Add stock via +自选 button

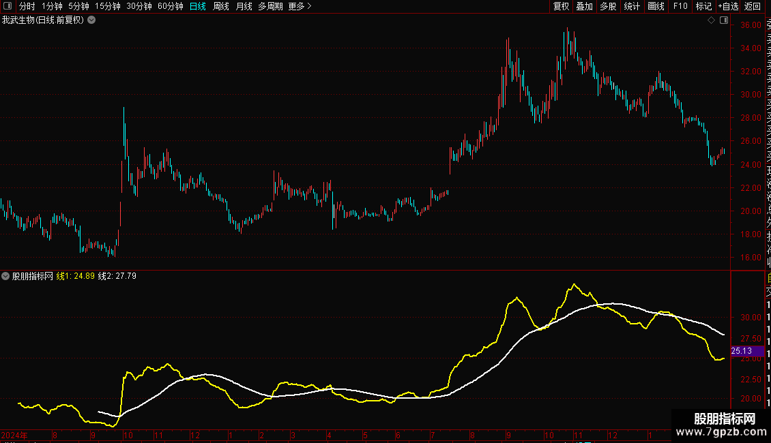click(x=728, y=6)
